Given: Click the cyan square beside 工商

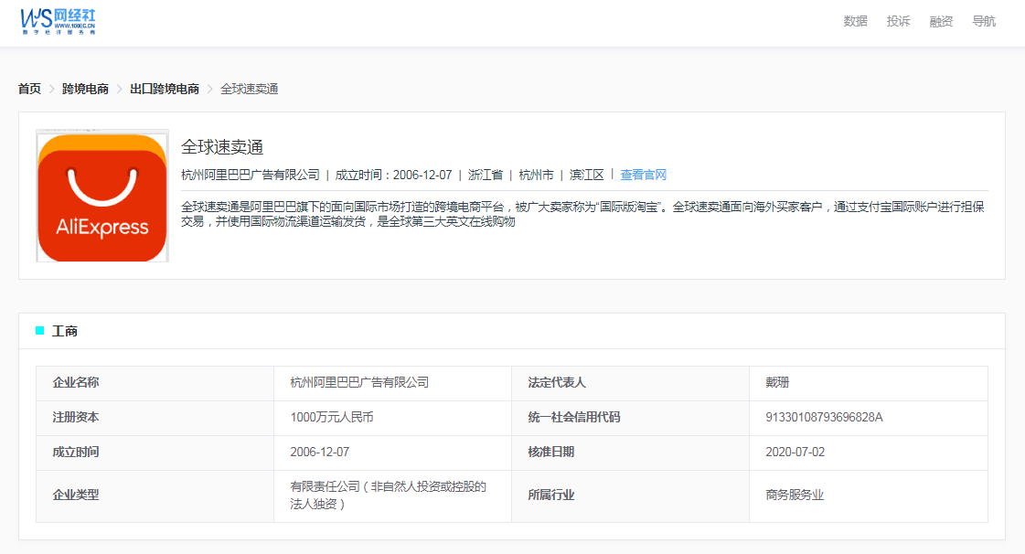Looking at the screenshot, I should point(40,331).
